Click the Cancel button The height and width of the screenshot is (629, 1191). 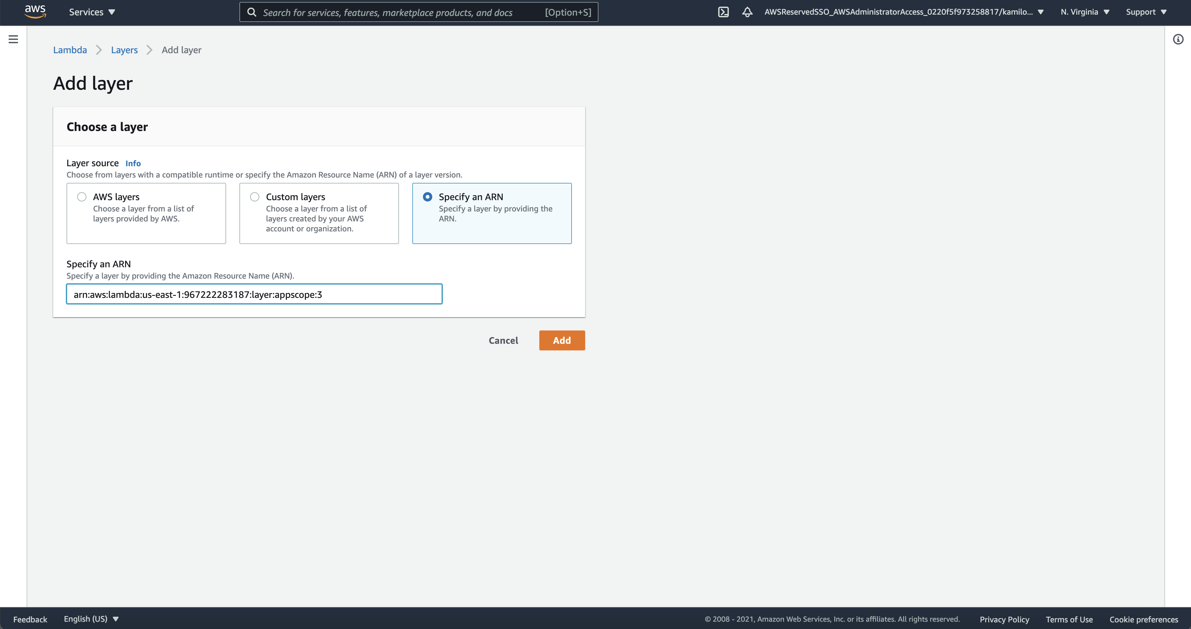click(503, 341)
